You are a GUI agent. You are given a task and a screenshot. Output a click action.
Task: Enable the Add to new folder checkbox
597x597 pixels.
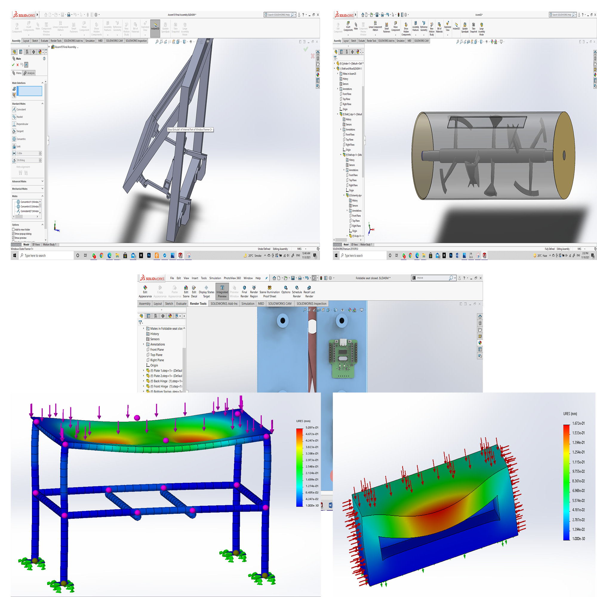pos(13,230)
